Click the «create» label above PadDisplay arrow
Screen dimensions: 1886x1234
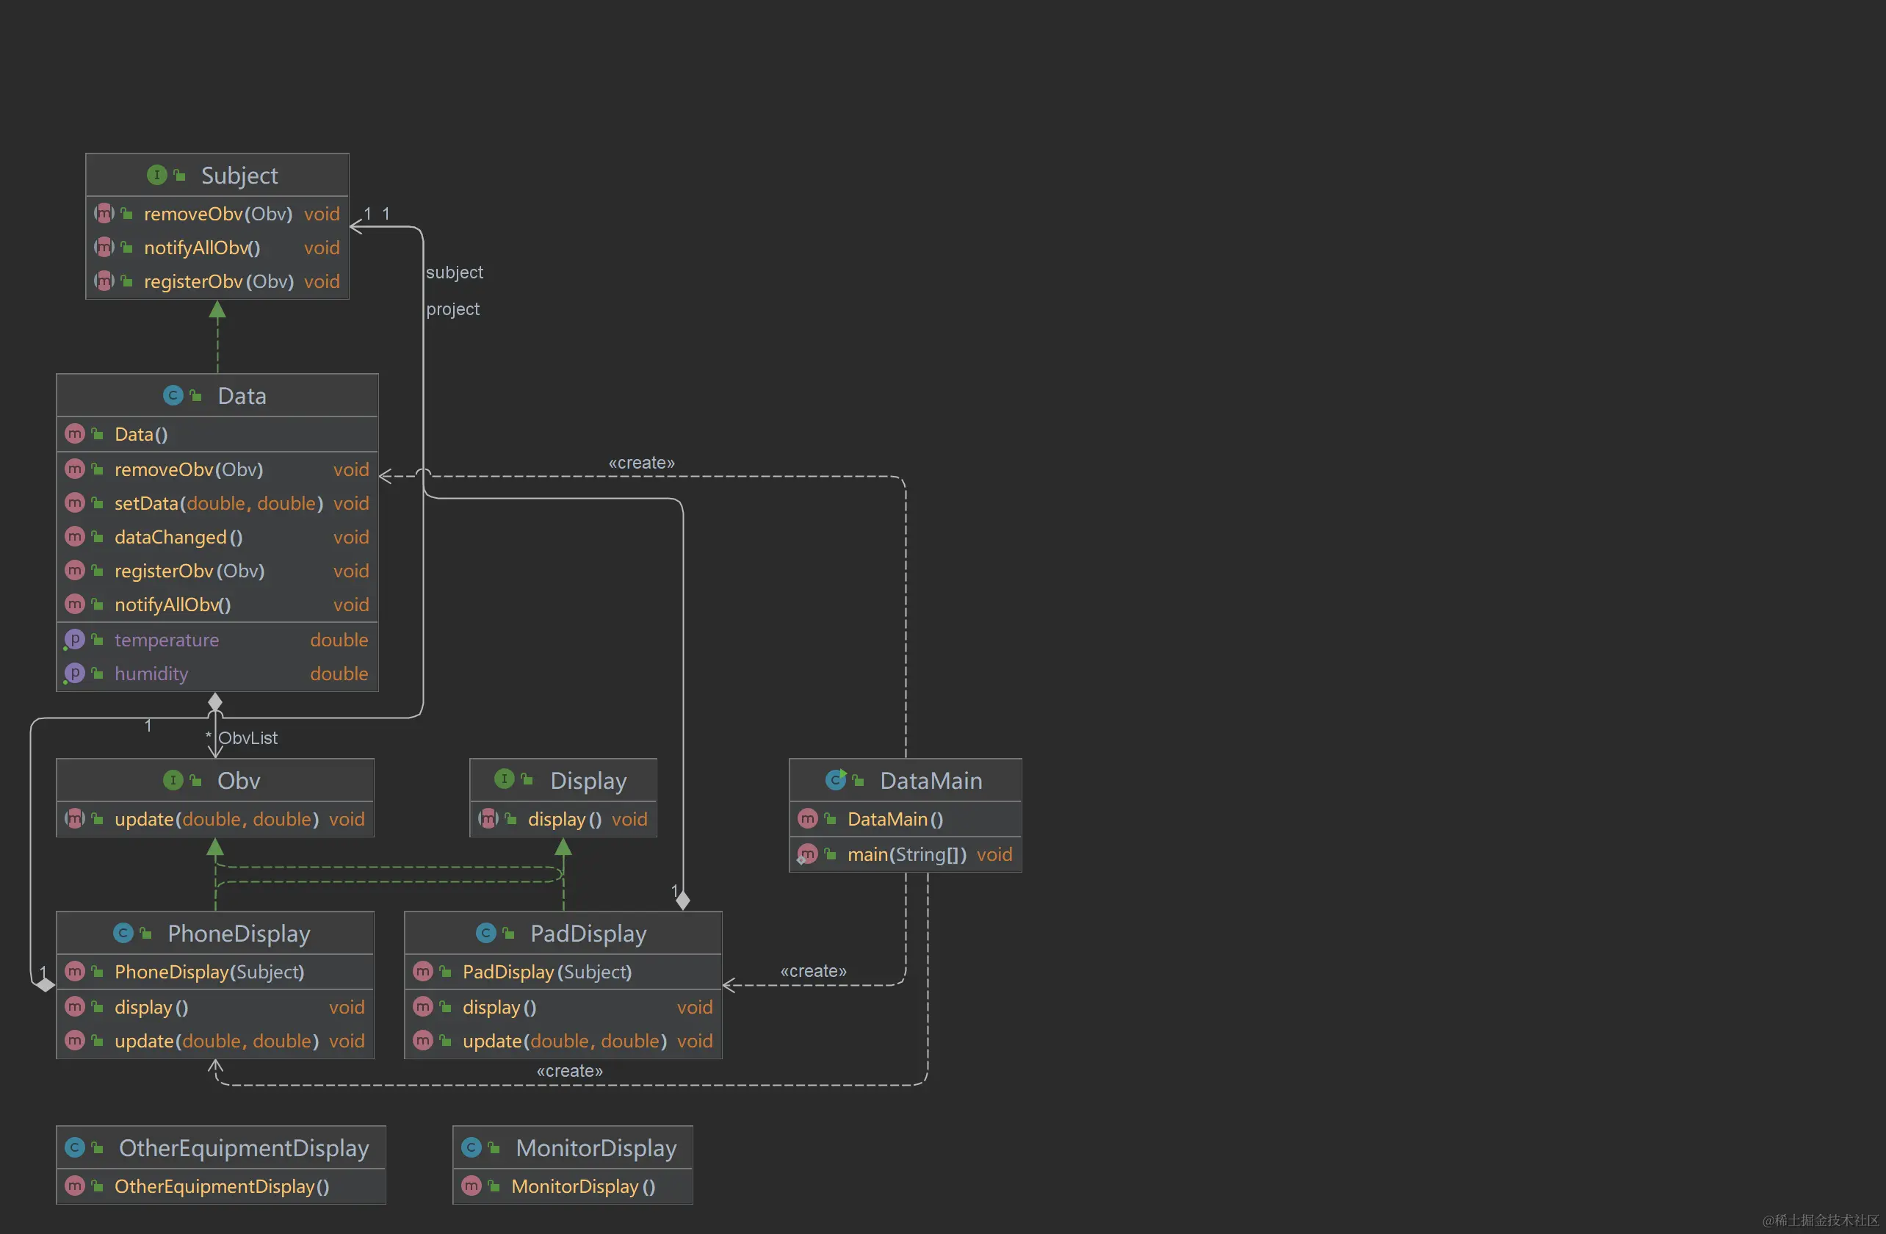click(813, 971)
